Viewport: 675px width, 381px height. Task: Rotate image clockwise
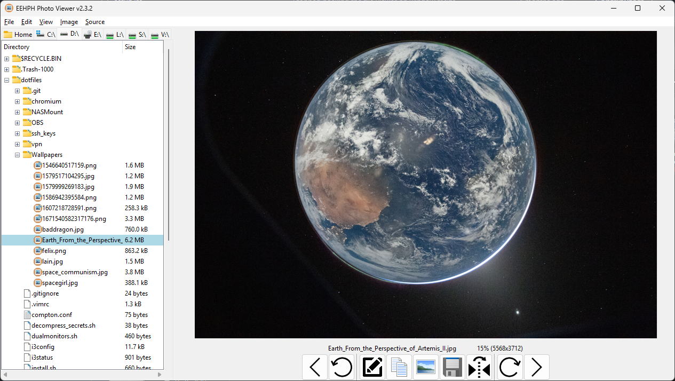coord(510,367)
